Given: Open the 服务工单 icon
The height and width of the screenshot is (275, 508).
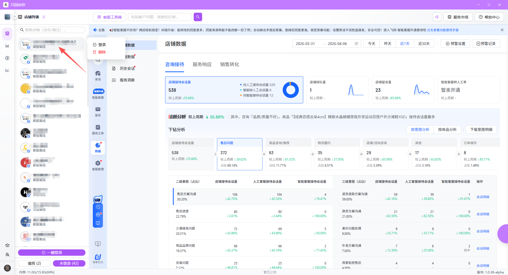Looking at the screenshot, I should (x=98, y=130).
